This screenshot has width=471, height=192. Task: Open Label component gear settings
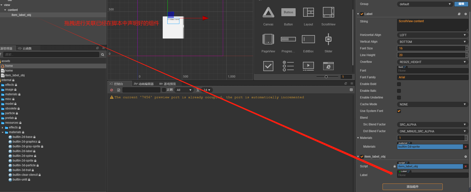[x=466, y=14]
